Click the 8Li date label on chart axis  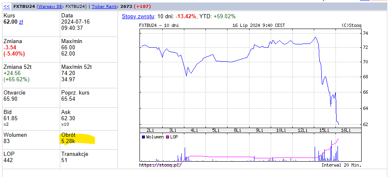click(x=237, y=131)
